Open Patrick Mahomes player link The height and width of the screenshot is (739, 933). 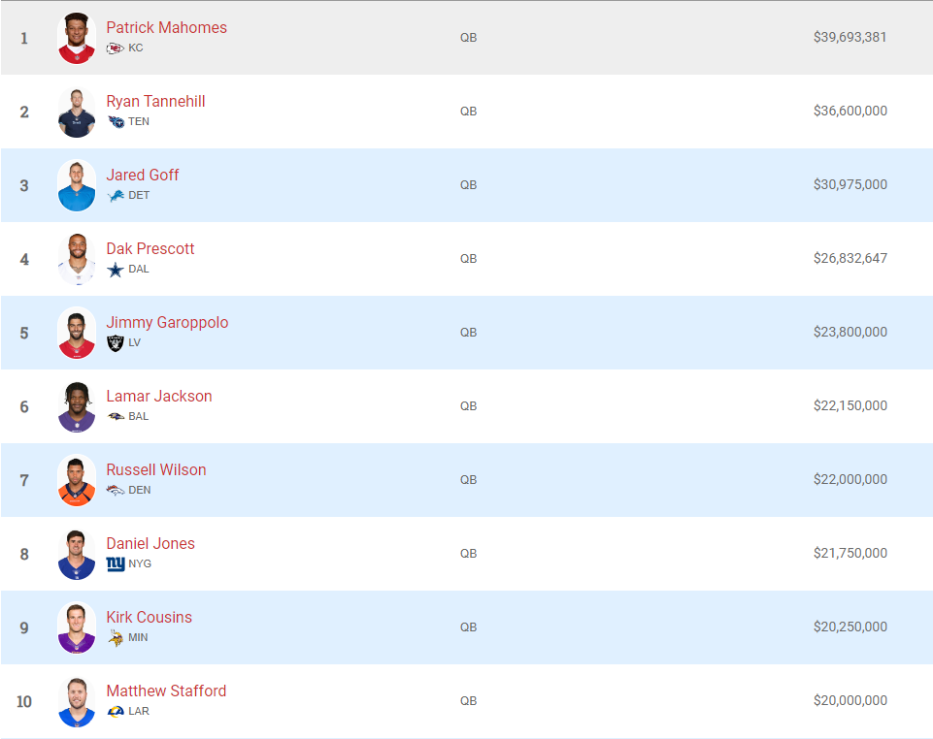point(167,28)
